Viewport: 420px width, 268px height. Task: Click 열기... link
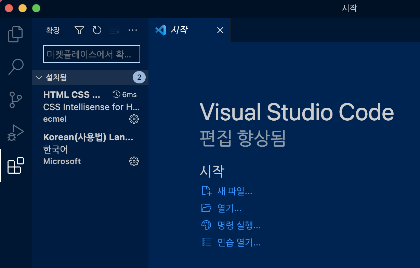point(229,208)
